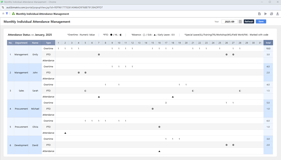Click Olivia's sick triangle on day 2
This screenshot has height=160, width=281.
coord(65,133)
